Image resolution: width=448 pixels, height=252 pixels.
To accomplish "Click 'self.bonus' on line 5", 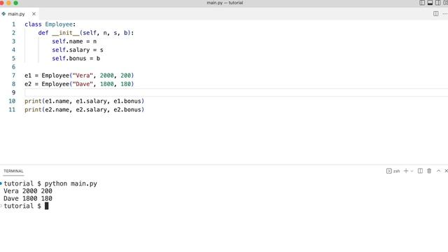I will pyautogui.click(x=69, y=59).
